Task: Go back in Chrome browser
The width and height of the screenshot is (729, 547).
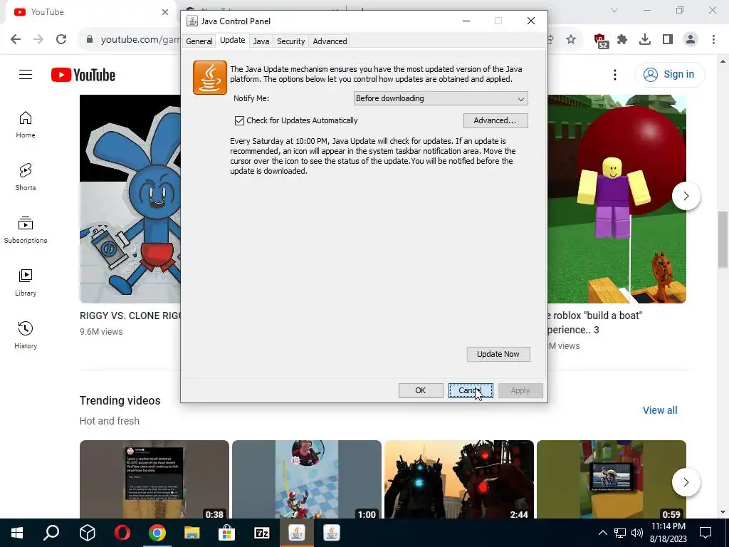Action: pyautogui.click(x=16, y=40)
